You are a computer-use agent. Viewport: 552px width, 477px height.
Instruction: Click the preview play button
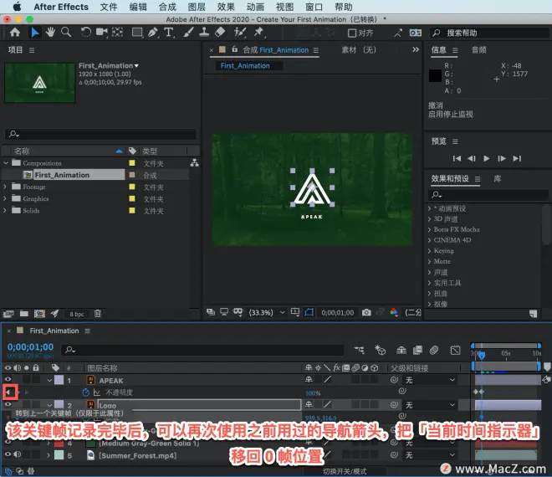[487, 158]
